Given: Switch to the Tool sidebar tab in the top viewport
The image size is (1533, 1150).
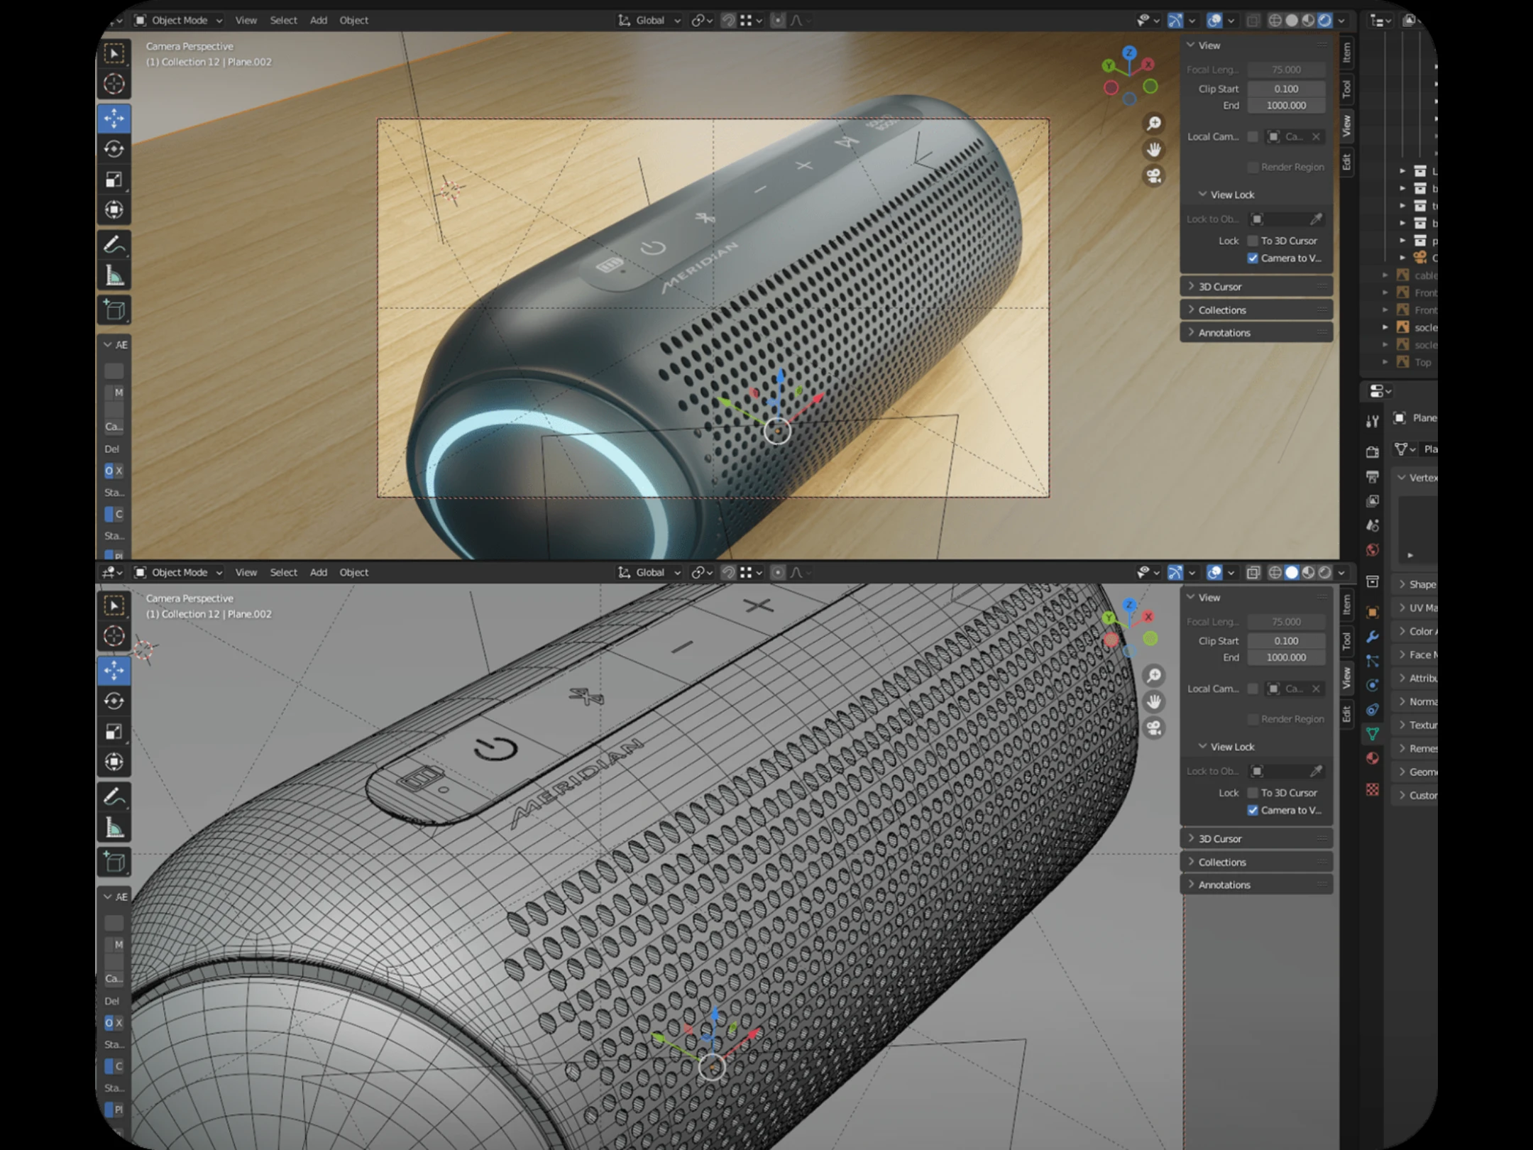Looking at the screenshot, I should (1346, 89).
